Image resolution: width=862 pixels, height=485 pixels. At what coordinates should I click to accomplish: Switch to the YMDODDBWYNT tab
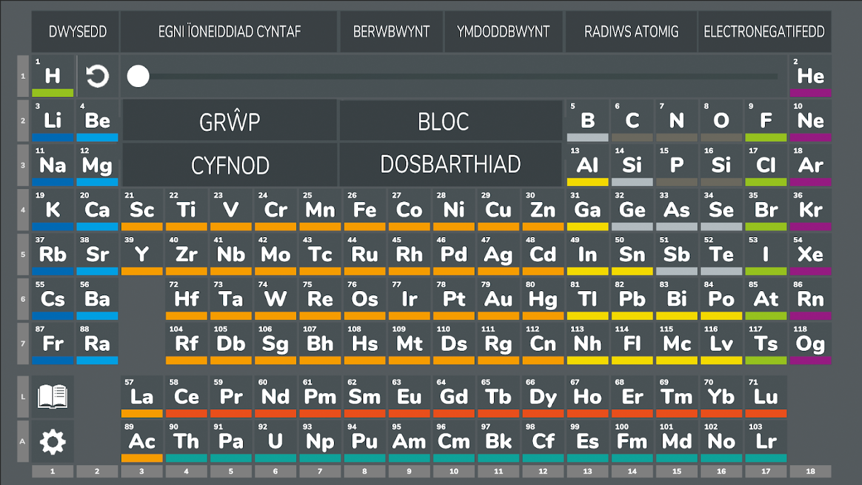[503, 32]
